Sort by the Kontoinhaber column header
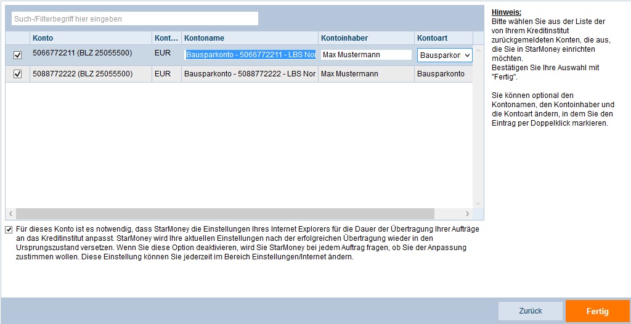This screenshot has height=324, width=631. [366, 38]
